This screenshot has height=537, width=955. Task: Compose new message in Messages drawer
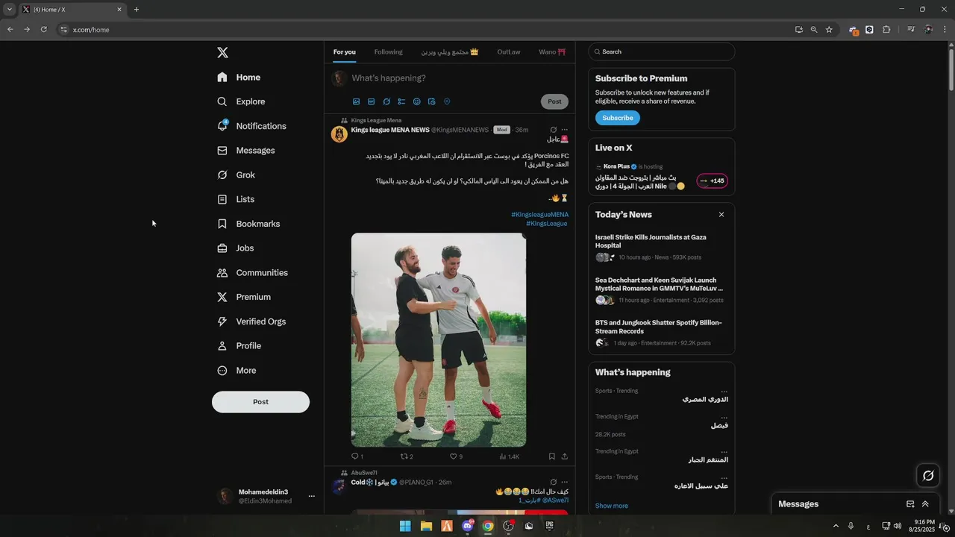click(x=910, y=504)
